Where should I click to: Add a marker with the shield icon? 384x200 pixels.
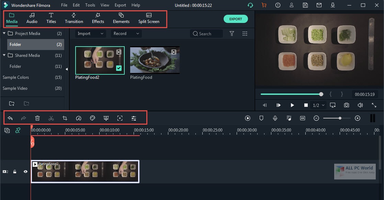(x=261, y=118)
